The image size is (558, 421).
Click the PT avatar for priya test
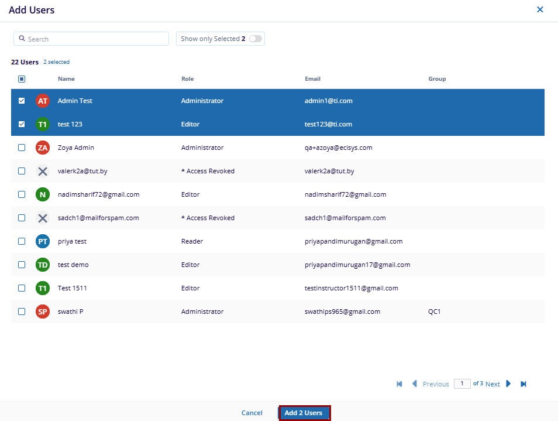(42, 241)
